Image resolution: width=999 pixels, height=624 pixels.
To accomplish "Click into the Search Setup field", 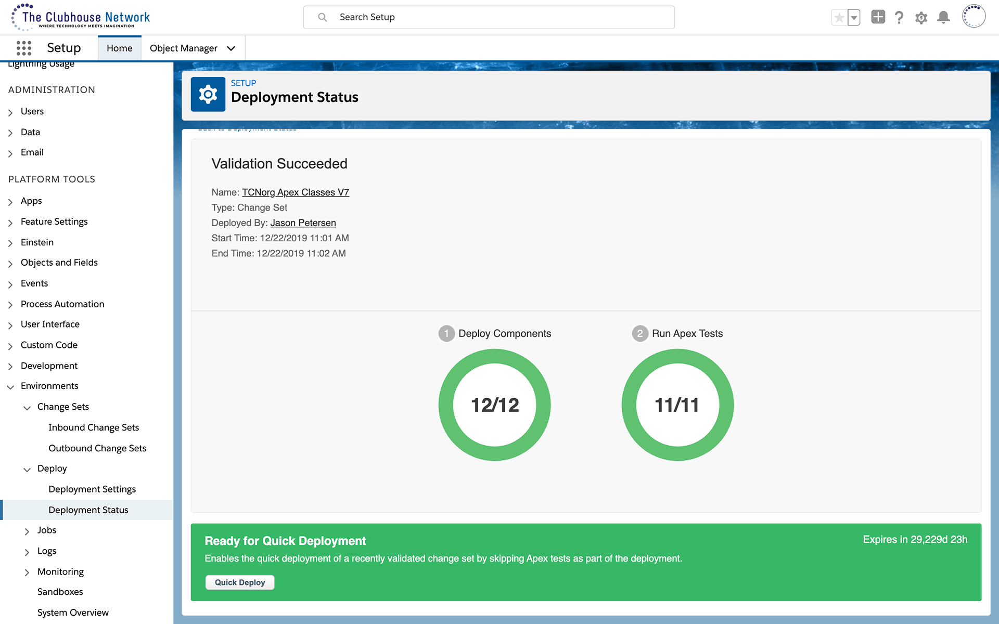I will (489, 17).
